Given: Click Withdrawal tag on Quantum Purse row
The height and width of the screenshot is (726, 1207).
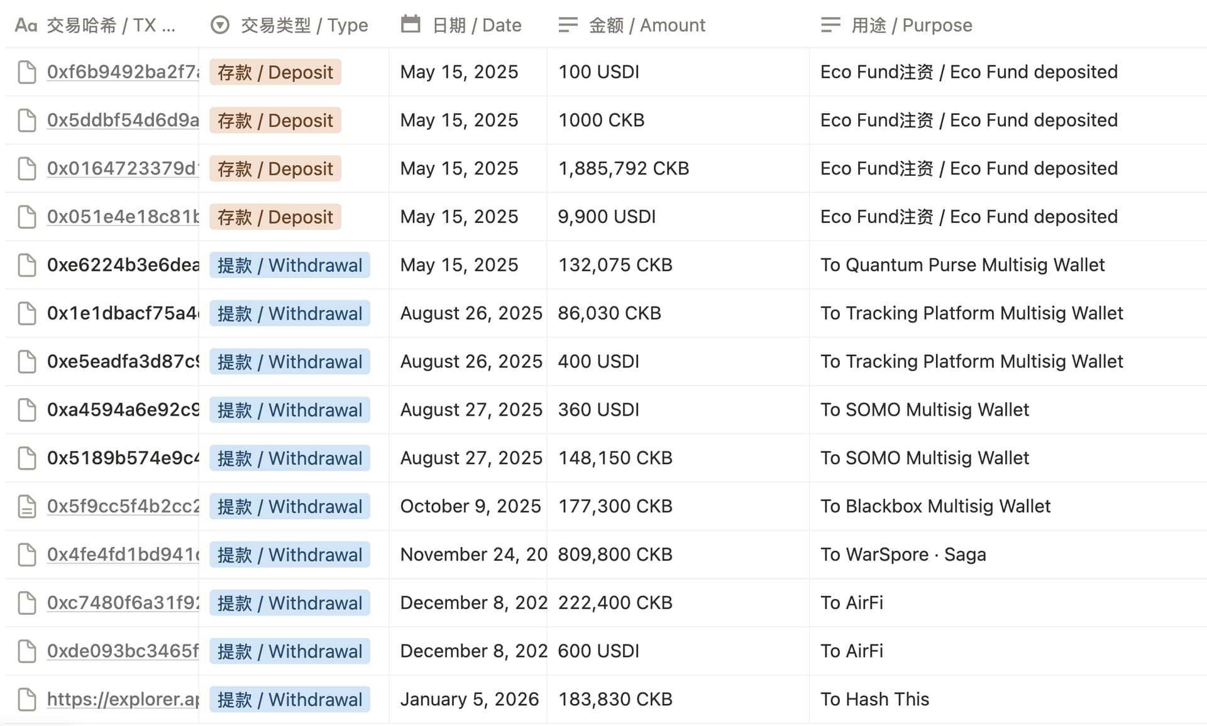Looking at the screenshot, I should pos(290,265).
